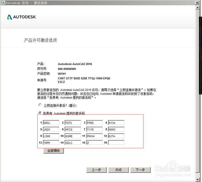Click activation code field 11 containing PNW4
Image resolution: width=202 pixels, height=182 pixels.
(94, 136)
